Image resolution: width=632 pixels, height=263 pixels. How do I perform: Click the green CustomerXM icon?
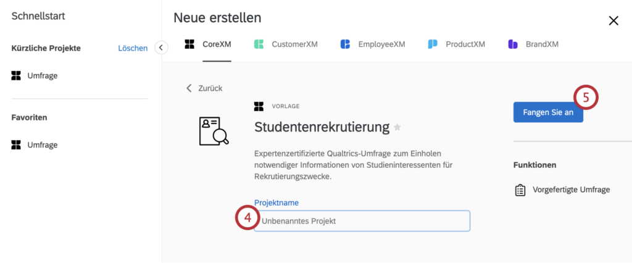pos(259,44)
